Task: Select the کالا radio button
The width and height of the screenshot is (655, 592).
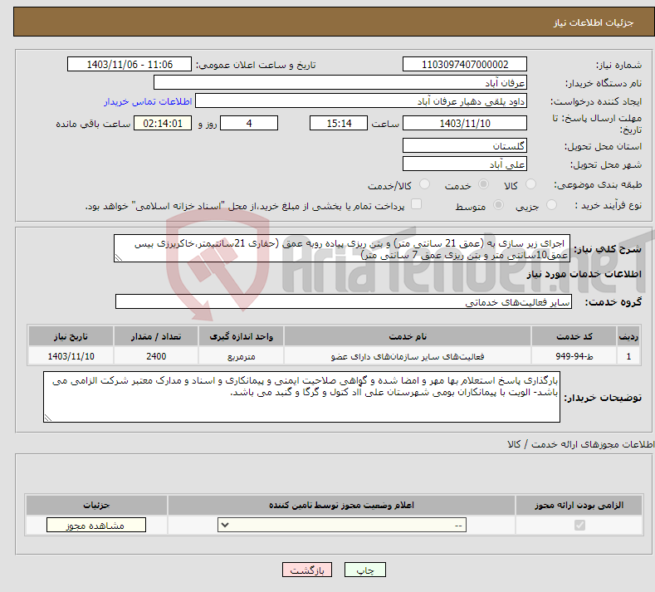Action: (531, 184)
